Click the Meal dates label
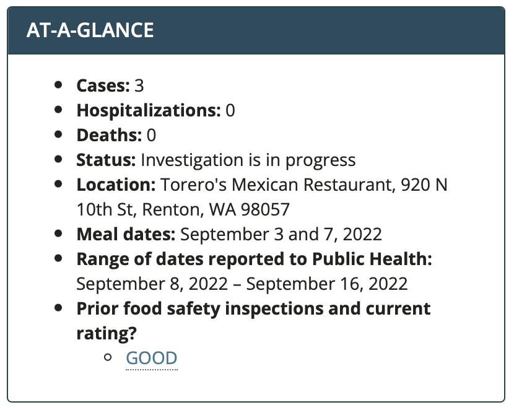Screen dimensions: 514x410 (x=126, y=234)
